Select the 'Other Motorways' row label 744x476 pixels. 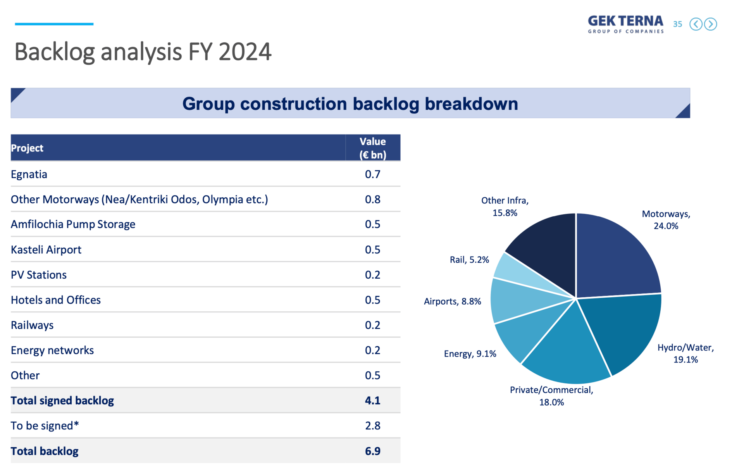click(x=139, y=199)
